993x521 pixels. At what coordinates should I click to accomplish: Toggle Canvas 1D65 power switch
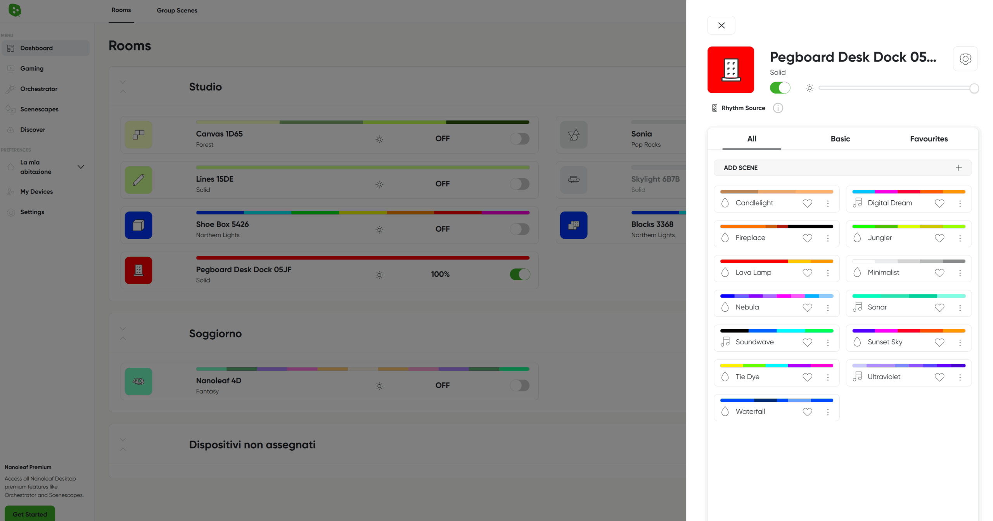pyautogui.click(x=519, y=139)
